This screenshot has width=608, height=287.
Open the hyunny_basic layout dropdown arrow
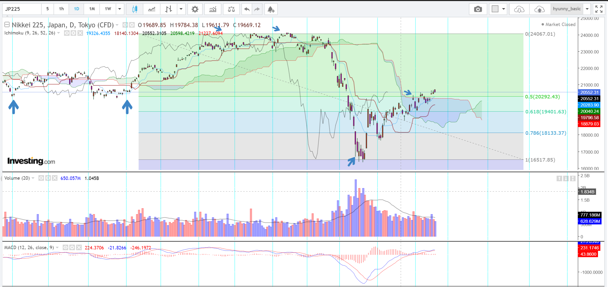pos(587,9)
